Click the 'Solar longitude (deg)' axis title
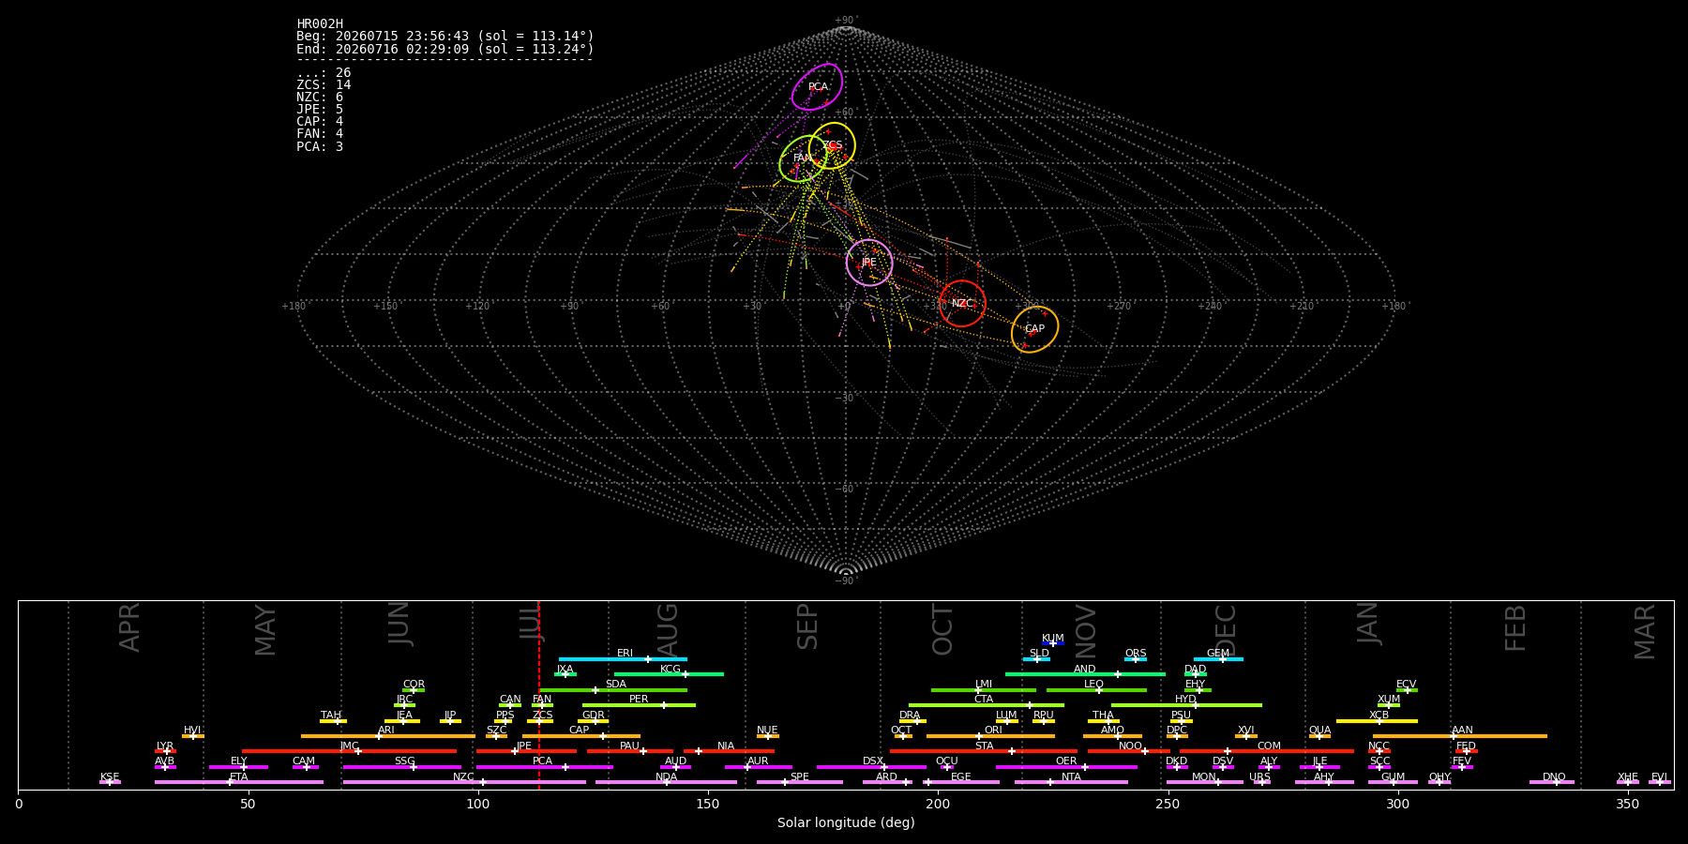Screen dimensions: 1688x844 click(846, 823)
